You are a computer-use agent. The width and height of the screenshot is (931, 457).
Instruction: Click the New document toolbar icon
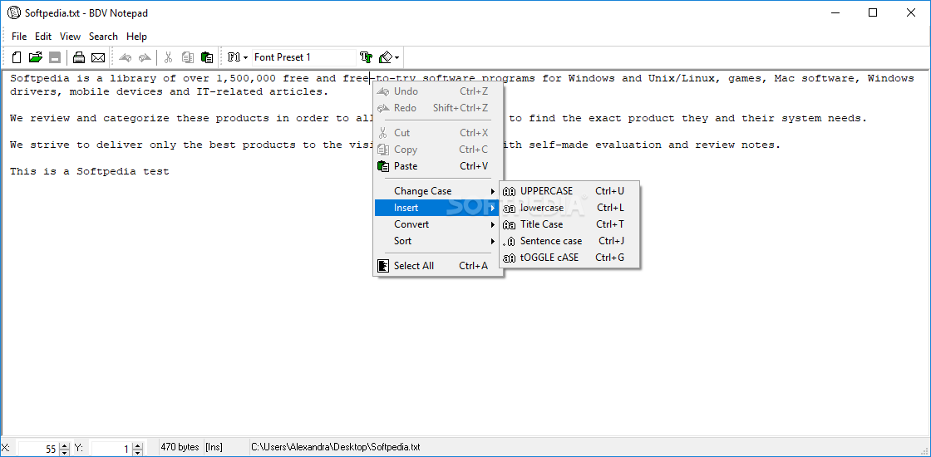(17, 57)
